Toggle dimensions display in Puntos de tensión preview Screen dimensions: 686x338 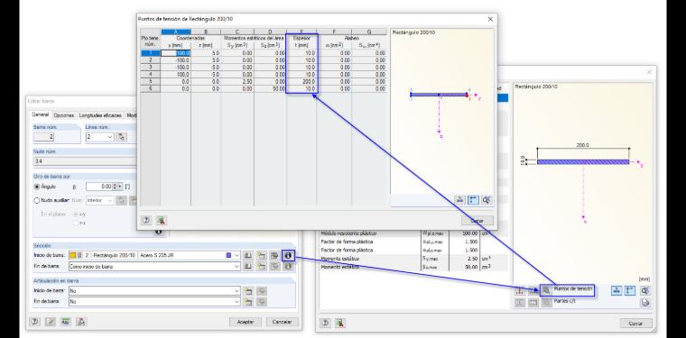tap(473, 200)
